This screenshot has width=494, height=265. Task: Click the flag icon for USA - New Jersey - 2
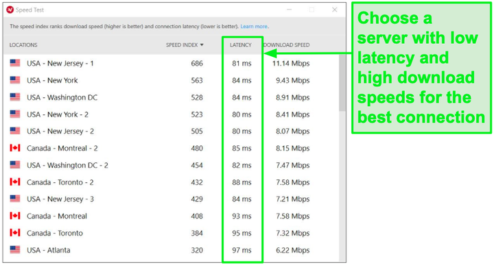click(x=15, y=131)
